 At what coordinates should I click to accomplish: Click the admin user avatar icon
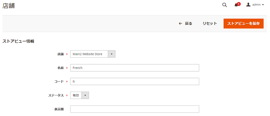coord(248,5)
